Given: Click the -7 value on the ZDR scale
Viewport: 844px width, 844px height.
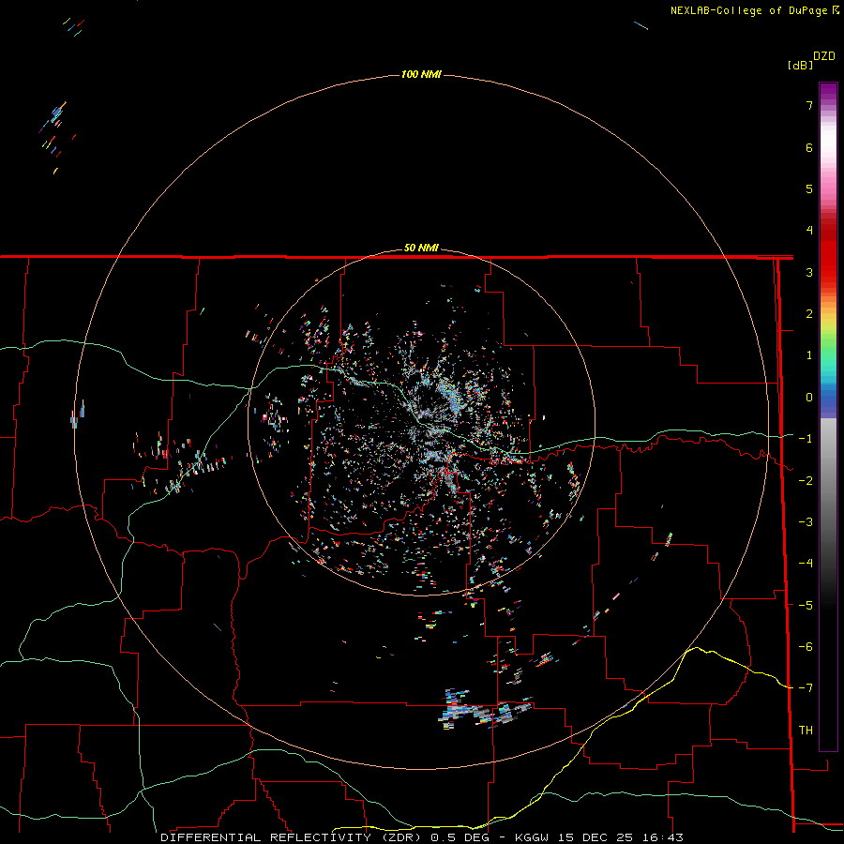Looking at the screenshot, I should click(x=806, y=688).
